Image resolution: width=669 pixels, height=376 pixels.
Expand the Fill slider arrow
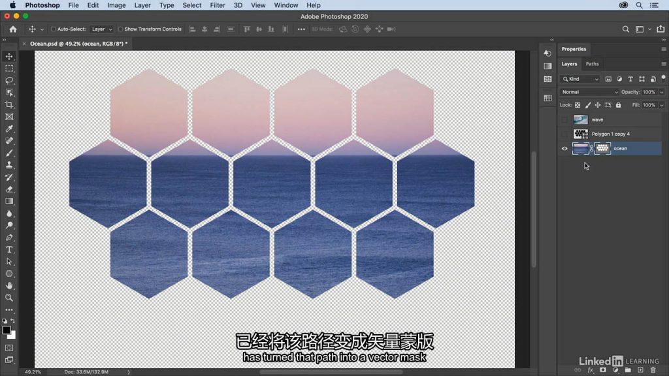(661, 105)
